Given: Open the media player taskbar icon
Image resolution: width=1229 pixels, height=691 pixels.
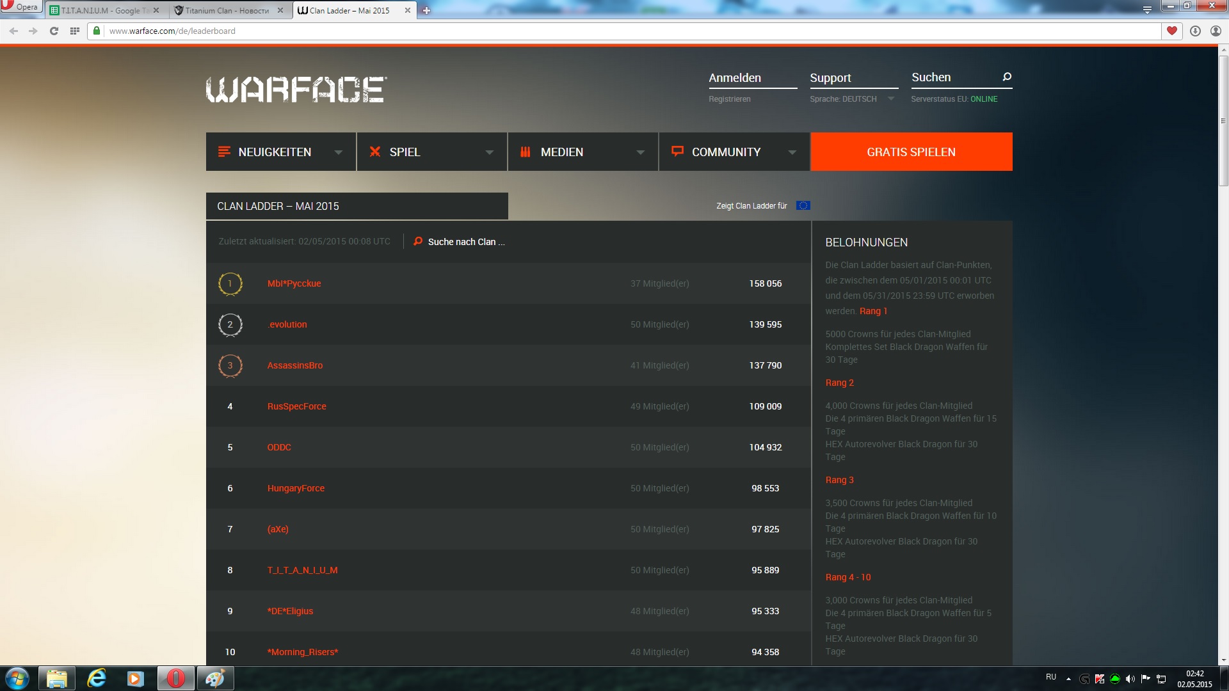Looking at the screenshot, I should click(x=136, y=678).
